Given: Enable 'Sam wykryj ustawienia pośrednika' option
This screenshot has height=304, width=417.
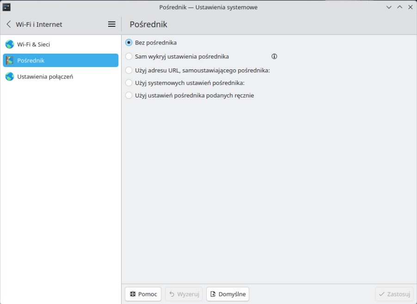Looking at the screenshot, I should pyautogui.click(x=129, y=56).
